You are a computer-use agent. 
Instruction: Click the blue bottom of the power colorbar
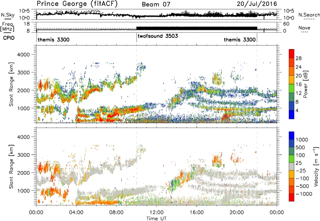[292, 114]
